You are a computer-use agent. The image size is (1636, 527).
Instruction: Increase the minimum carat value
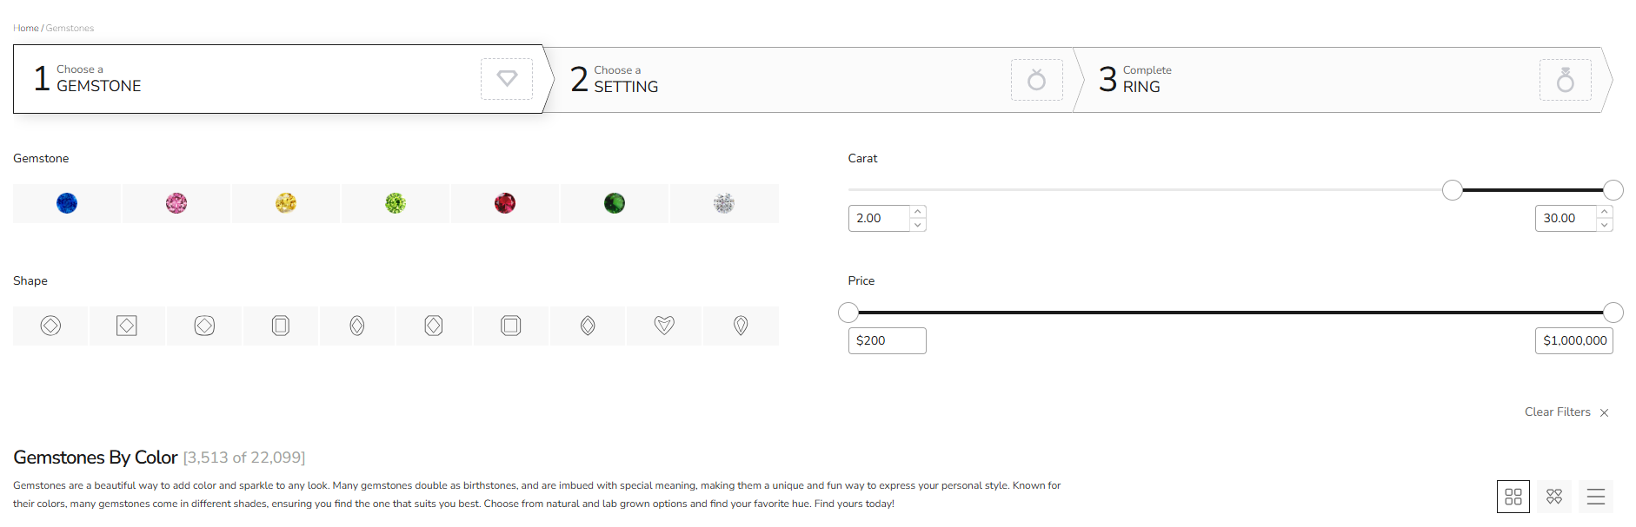918,212
